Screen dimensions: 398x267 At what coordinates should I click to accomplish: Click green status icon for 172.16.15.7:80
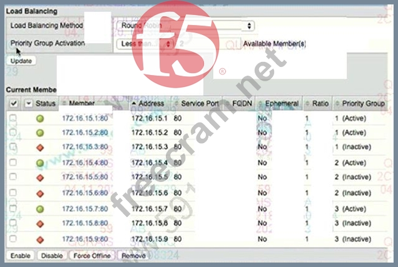[40, 209]
